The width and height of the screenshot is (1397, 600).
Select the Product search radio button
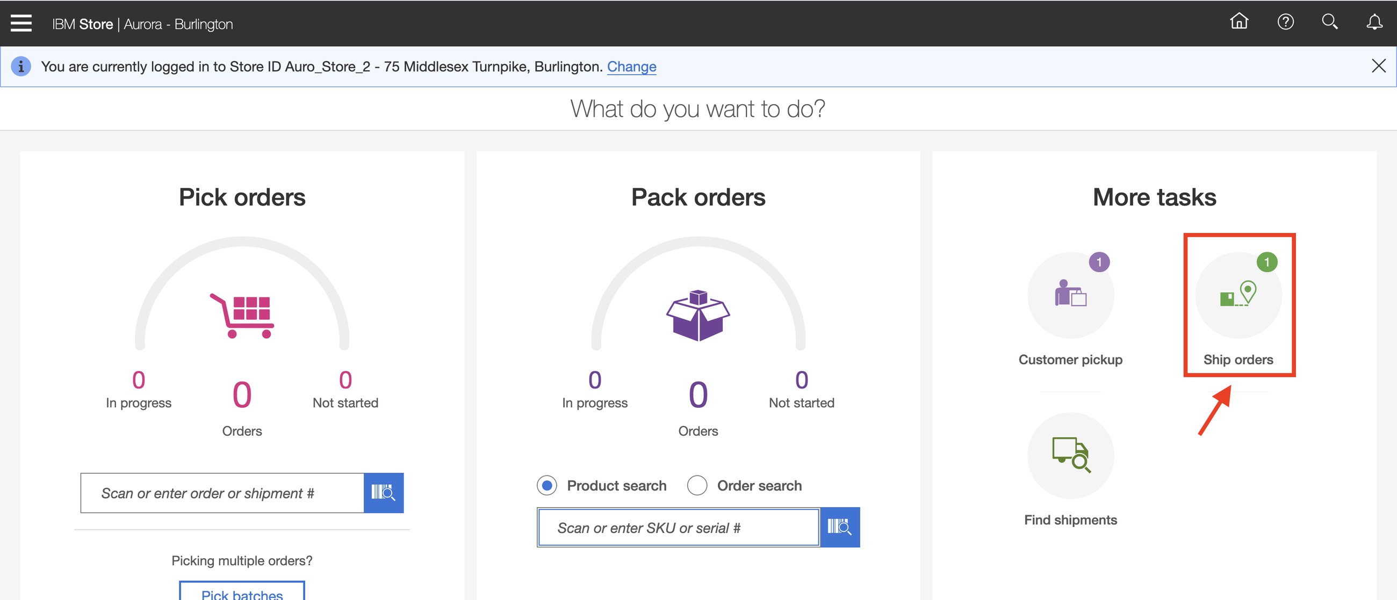pos(546,485)
